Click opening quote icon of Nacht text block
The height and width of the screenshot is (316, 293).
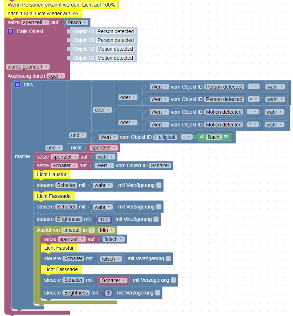tap(202, 137)
